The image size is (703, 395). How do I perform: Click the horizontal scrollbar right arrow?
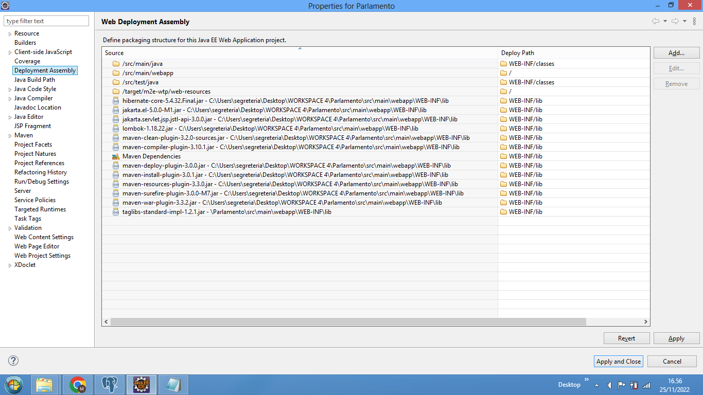tap(646, 321)
